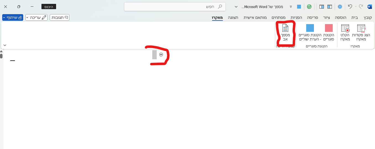
Task: Open הצג פקודות מאקרו macro list
Action: (x=361, y=29)
